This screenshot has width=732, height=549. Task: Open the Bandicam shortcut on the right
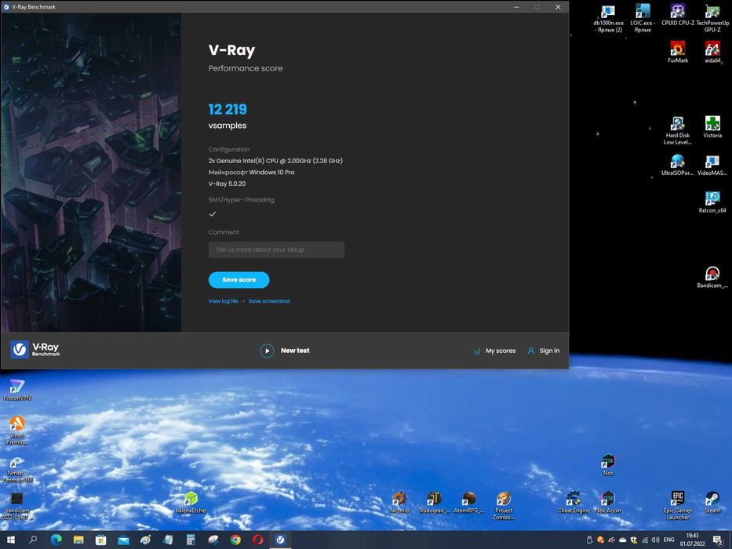pos(712,278)
